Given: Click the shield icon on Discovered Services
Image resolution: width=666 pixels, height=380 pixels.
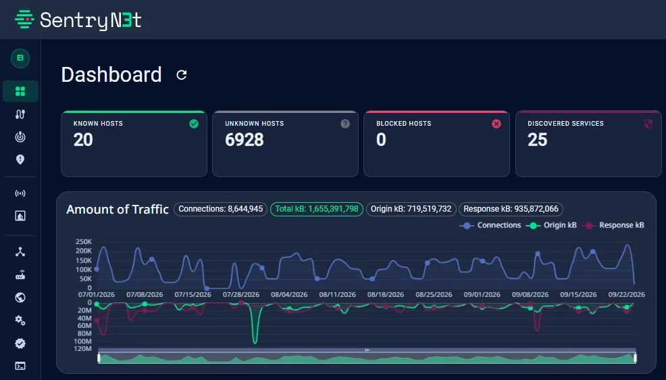Looking at the screenshot, I should [648, 124].
